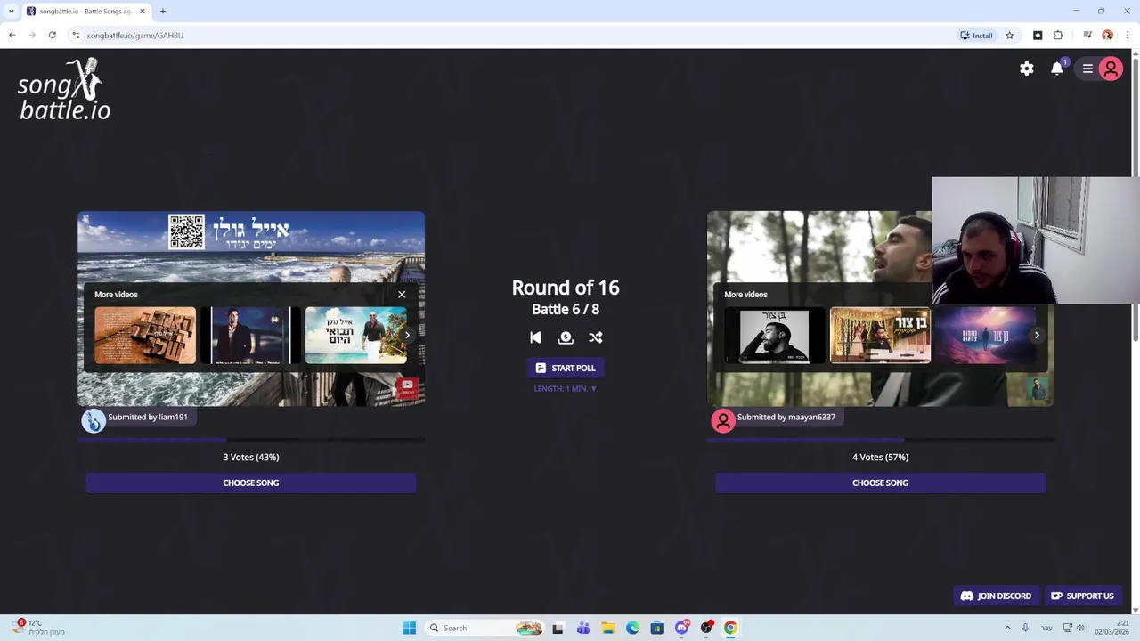The image size is (1140, 641).
Task: Open the Windows Start menu
Action: tap(409, 628)
